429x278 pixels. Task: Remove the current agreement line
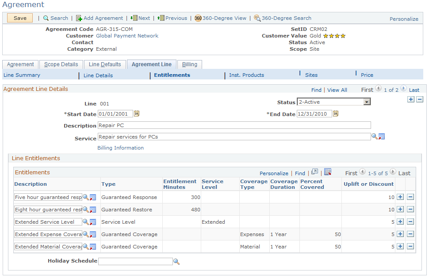tap(420, 99)
